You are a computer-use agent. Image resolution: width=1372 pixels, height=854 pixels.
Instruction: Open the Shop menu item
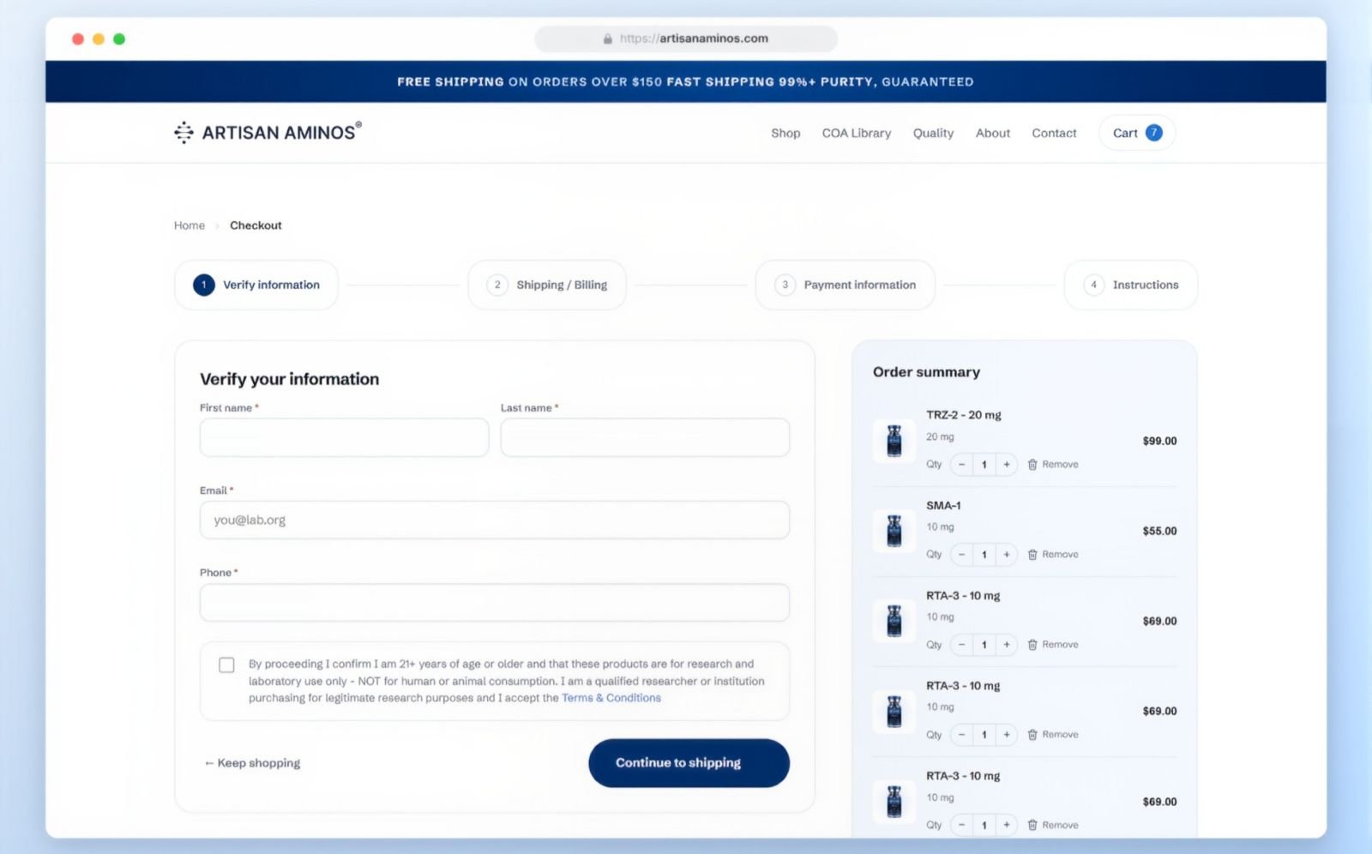pyautogui.click(x=785, y=133)
